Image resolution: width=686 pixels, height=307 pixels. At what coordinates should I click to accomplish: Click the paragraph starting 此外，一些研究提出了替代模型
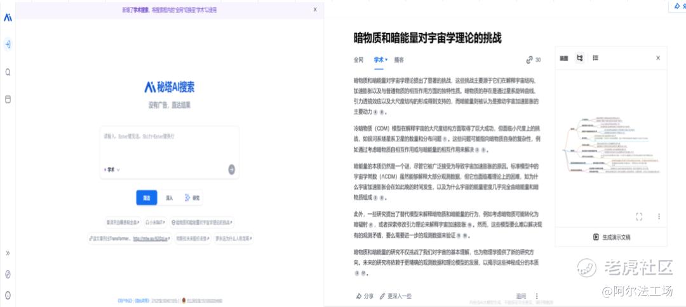click(447, 225)
